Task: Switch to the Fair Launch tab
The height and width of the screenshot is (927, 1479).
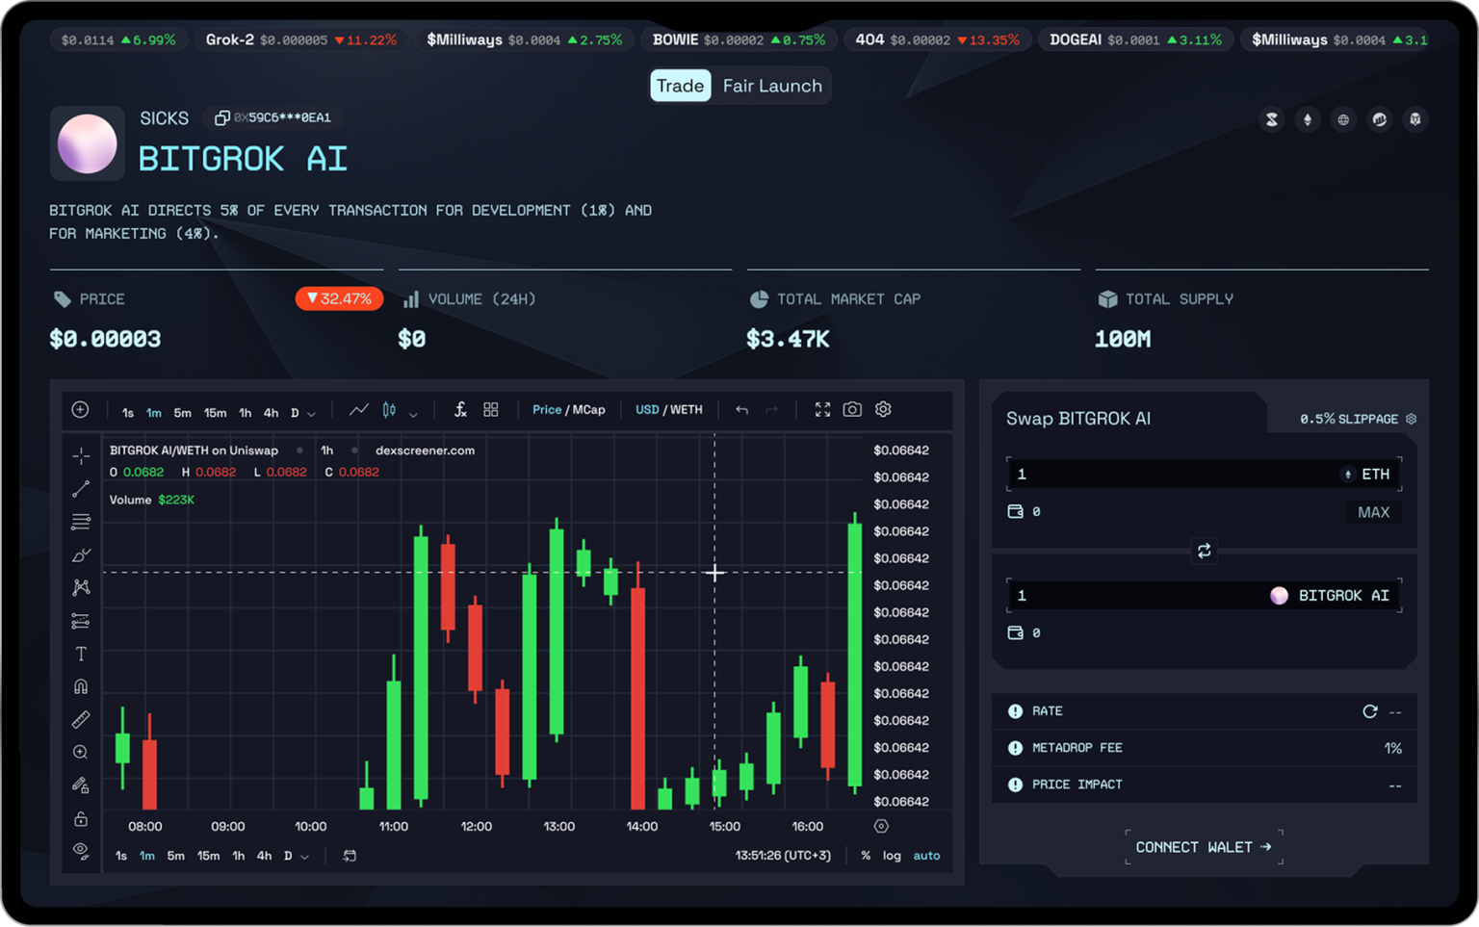Action: [x=772, y=86]
